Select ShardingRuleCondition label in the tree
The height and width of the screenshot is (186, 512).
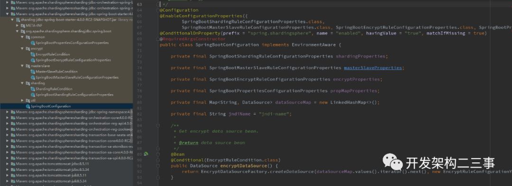click(x=54, y=89)
